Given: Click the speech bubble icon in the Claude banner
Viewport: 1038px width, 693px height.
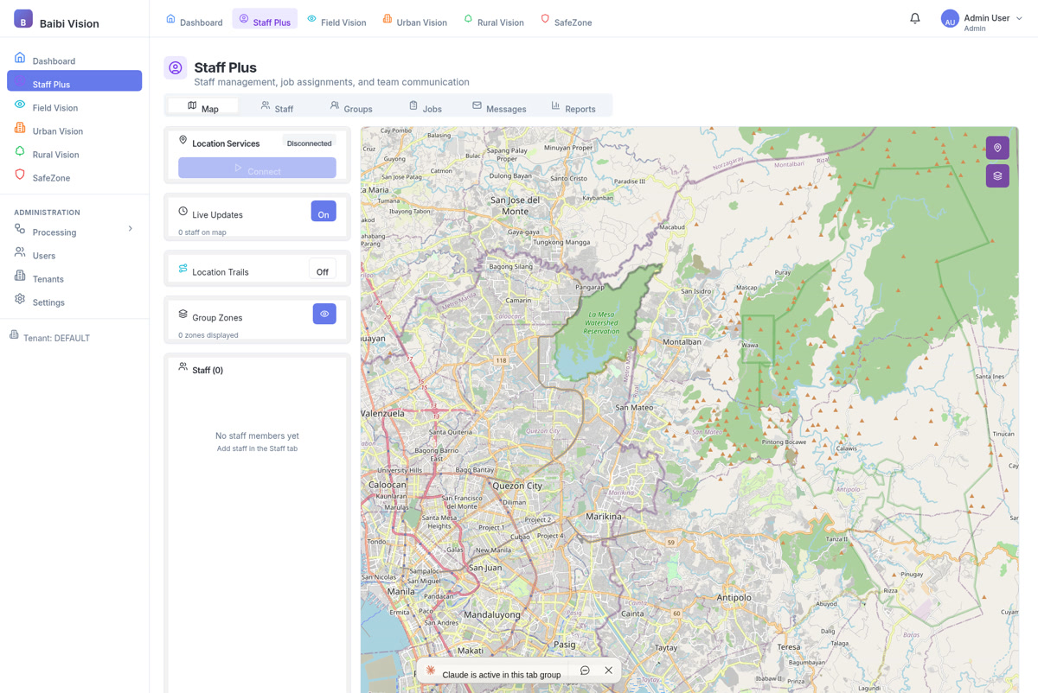Looking at the screenshot, I should click(x=585, y=670).
